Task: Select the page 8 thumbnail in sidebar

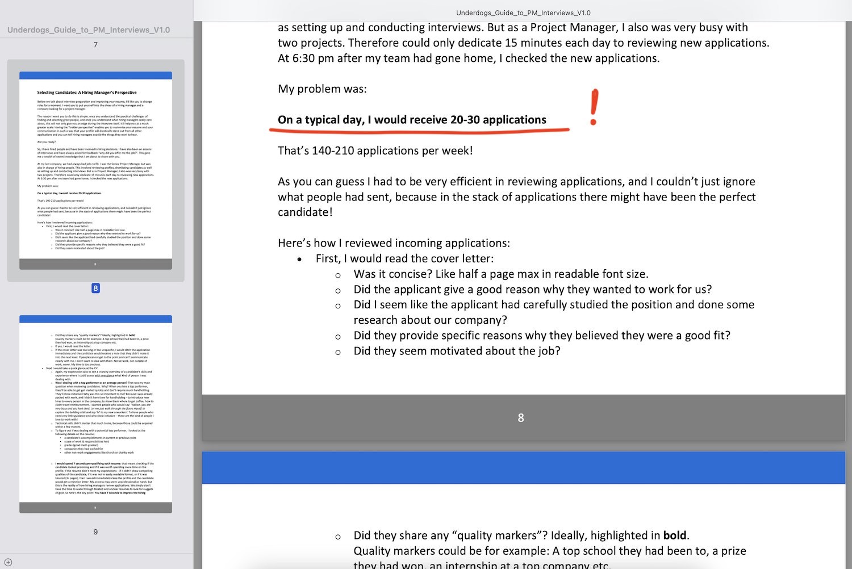Action: pyautogui.click(x=95, y=170)
